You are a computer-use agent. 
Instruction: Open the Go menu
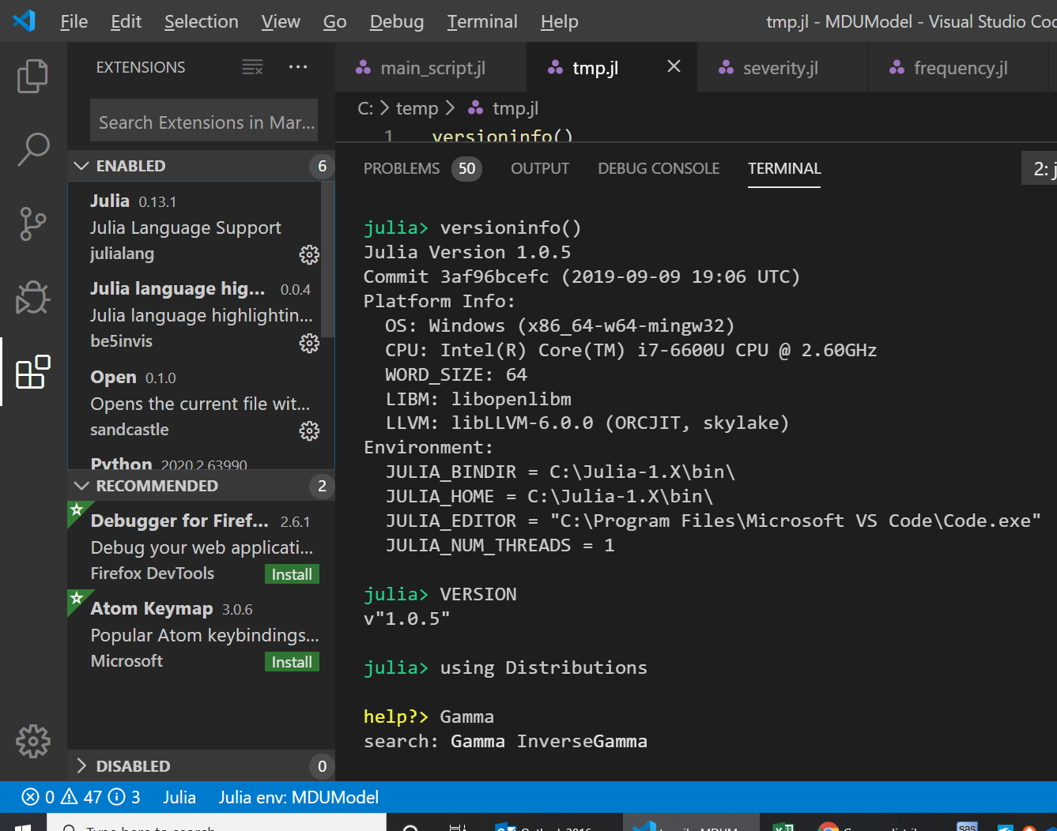point(335,21)
